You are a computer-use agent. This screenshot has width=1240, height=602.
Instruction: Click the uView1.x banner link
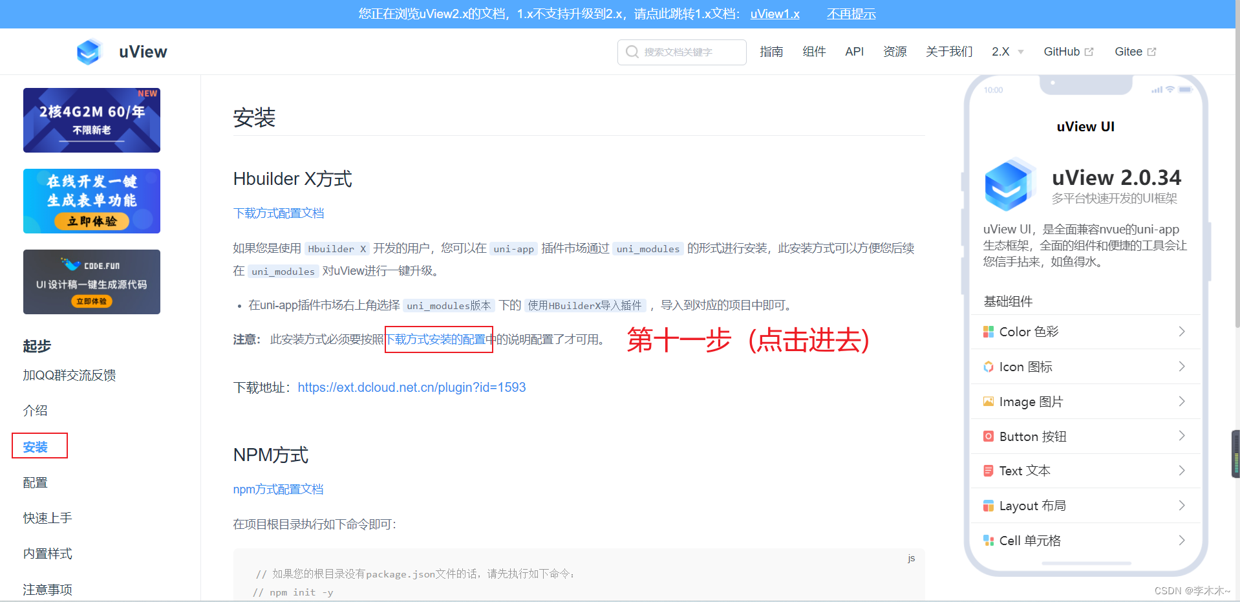[x=775, y=14]
